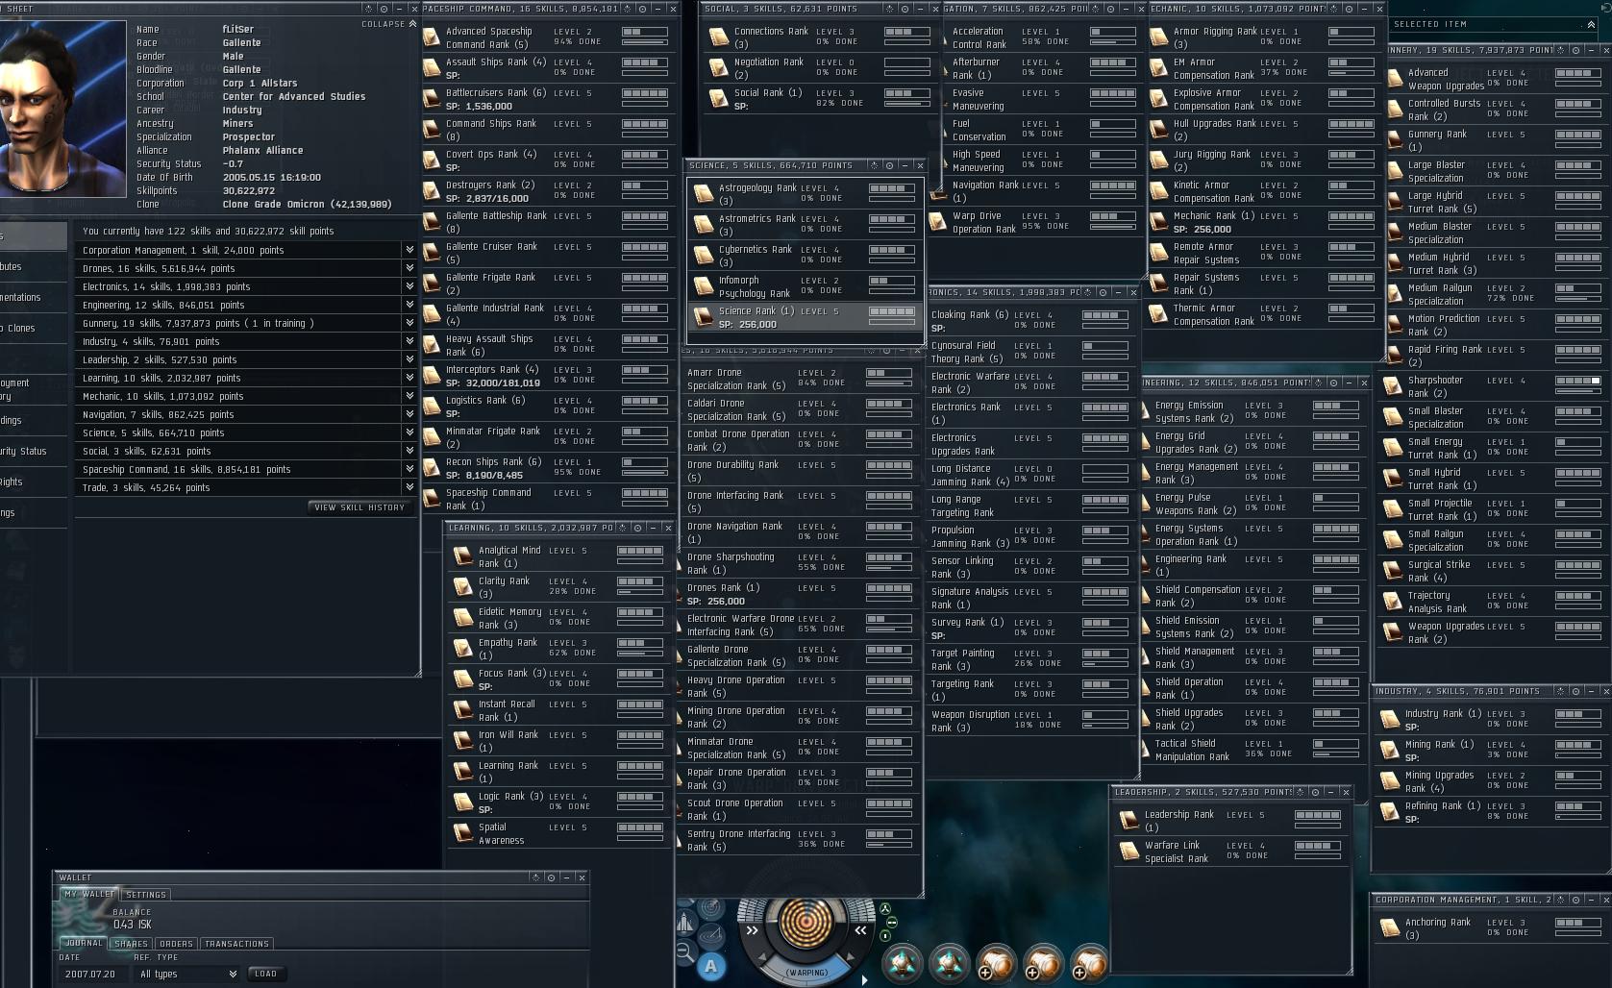Click the Cybernetics skill book icon

[x=703, y=256]
